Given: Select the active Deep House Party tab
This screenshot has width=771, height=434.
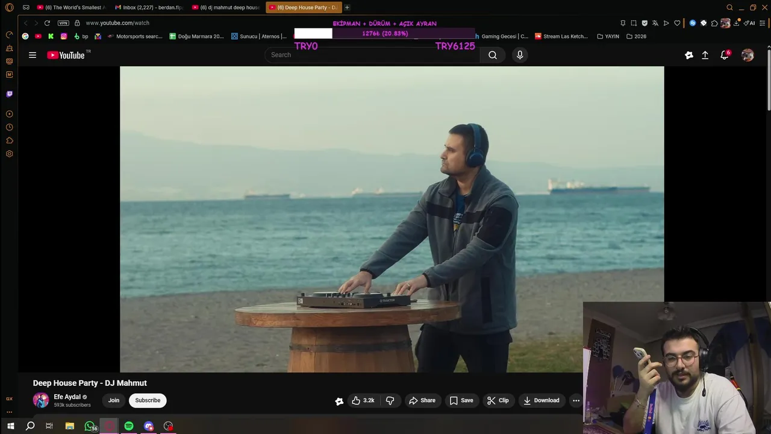Looking at the screenshot, I should pyautogui.click(x=304, y=8).
